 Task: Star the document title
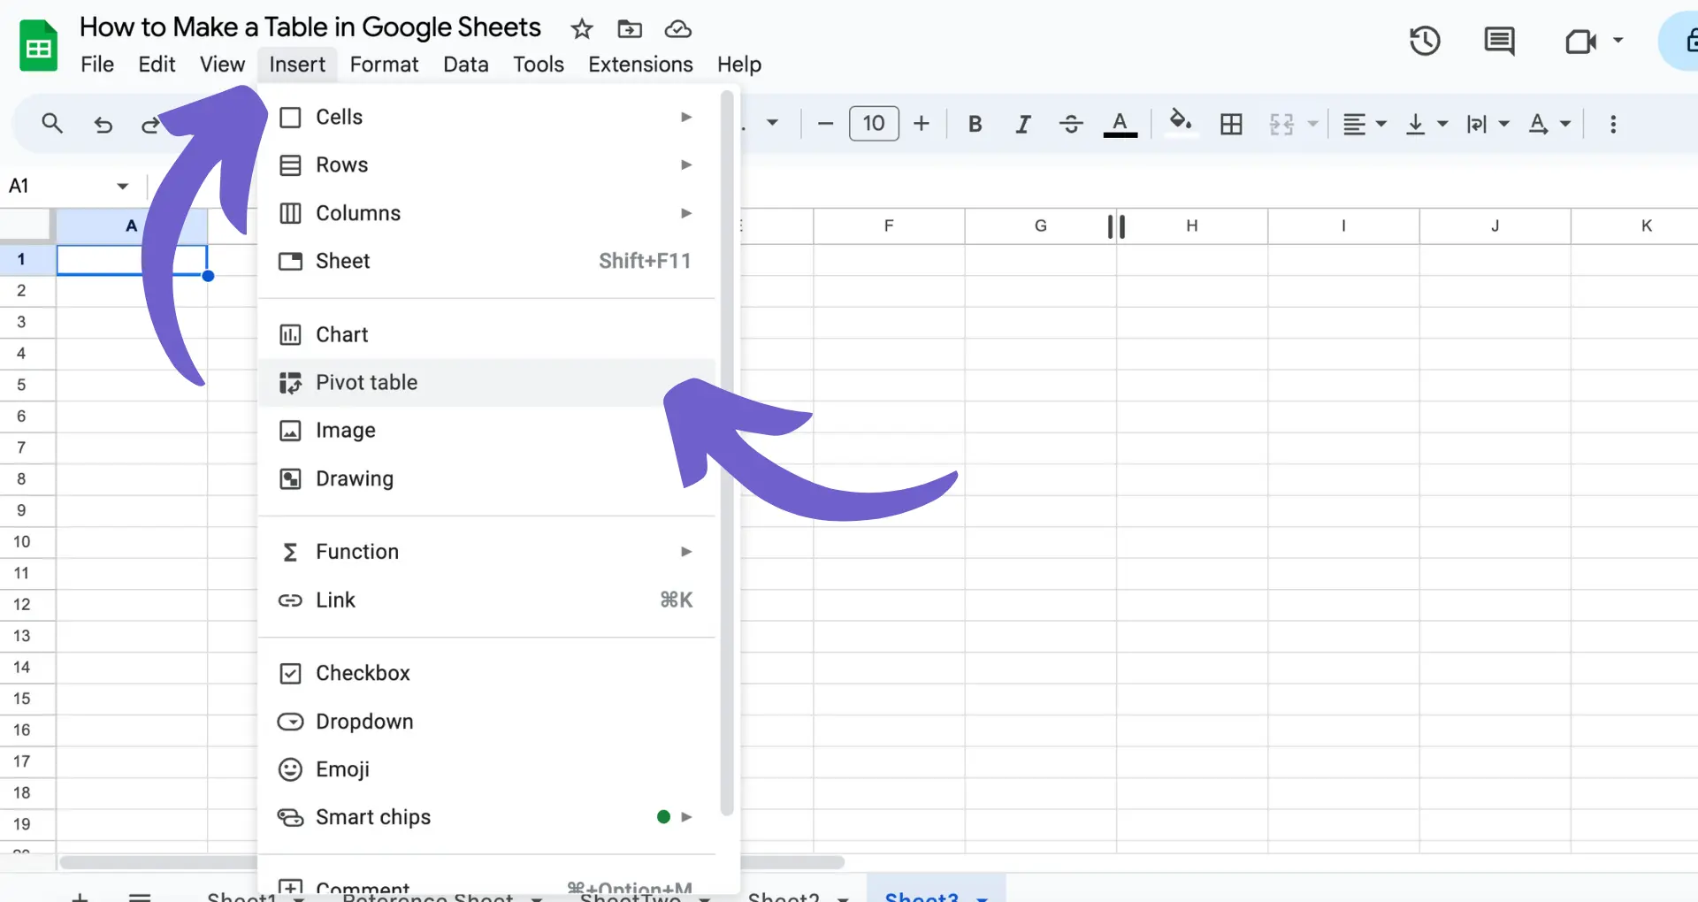click(581, 29)
